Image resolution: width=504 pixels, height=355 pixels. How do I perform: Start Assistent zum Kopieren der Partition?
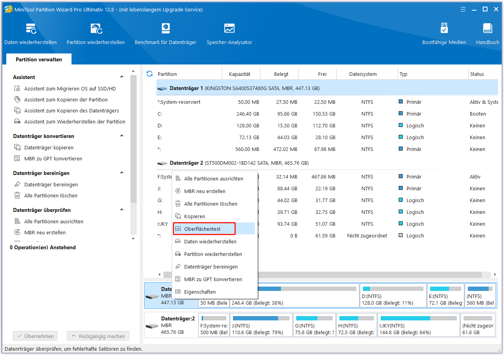pyautogui.click(x=66, y=100)
